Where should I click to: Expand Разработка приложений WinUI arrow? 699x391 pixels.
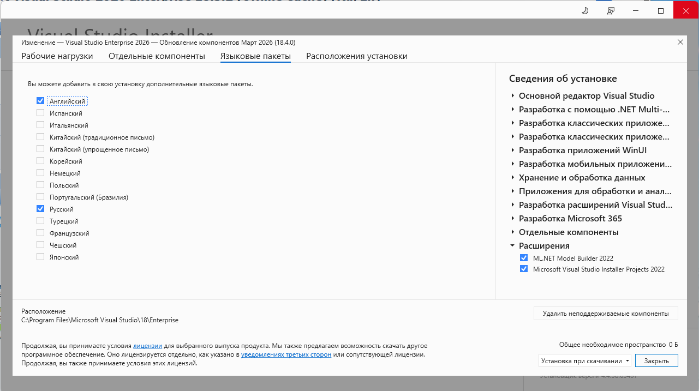click(513, 150)
